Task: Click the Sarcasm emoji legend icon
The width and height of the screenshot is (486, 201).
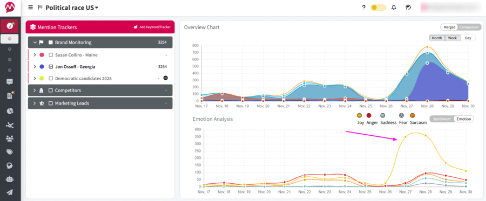Action: point(413,116)
